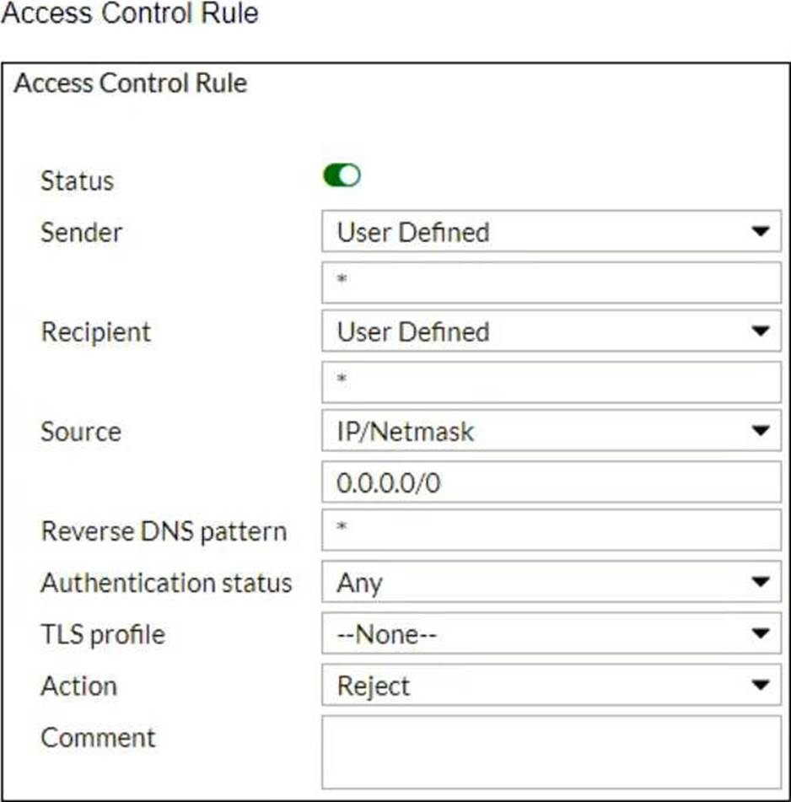Click the TLS profile label
791x802 pixels.
103,634
